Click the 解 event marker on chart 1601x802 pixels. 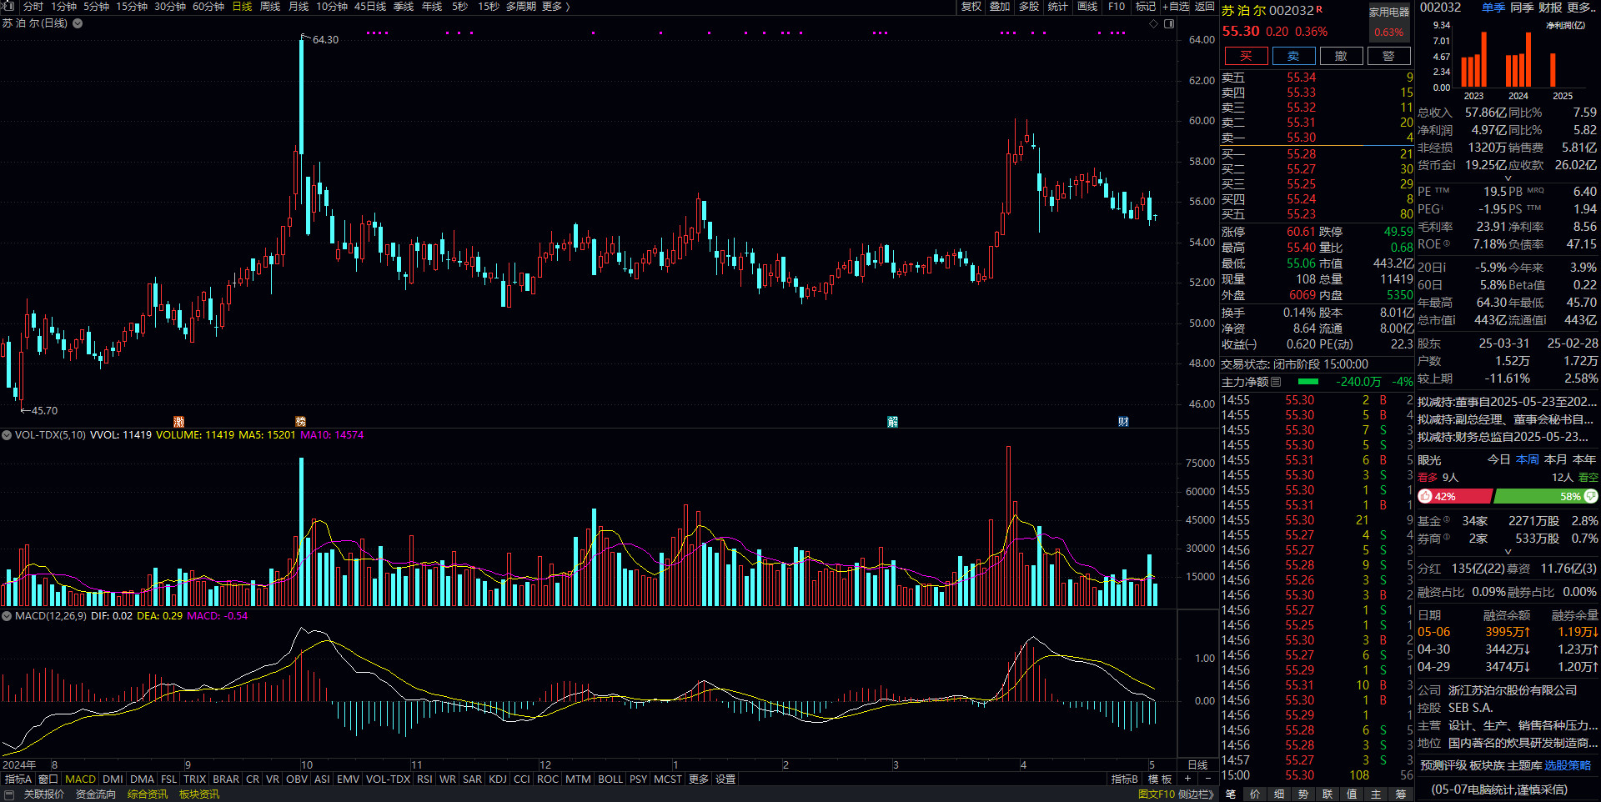(892, 422)
